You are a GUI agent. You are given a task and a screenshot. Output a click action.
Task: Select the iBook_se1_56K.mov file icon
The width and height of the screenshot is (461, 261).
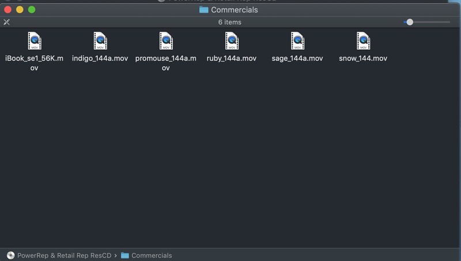pos(35,41)
